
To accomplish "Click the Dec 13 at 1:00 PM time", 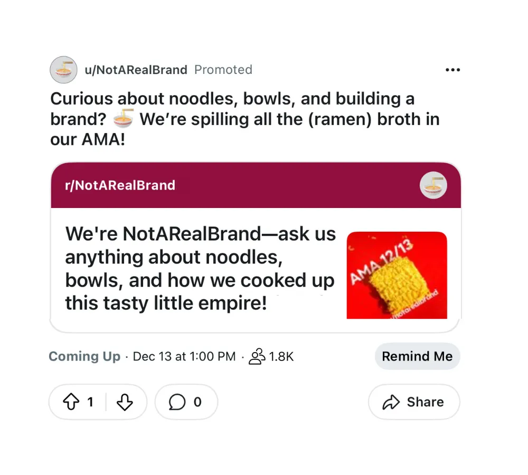I will (x=184, y=356).
